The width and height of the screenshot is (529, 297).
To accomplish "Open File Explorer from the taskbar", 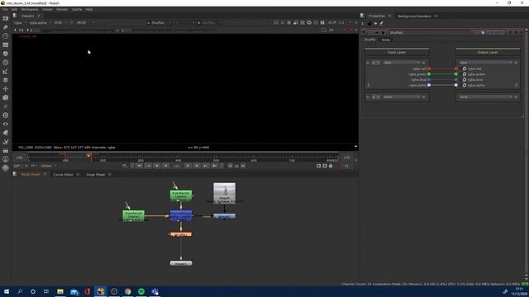I will (x=60, y=291).
